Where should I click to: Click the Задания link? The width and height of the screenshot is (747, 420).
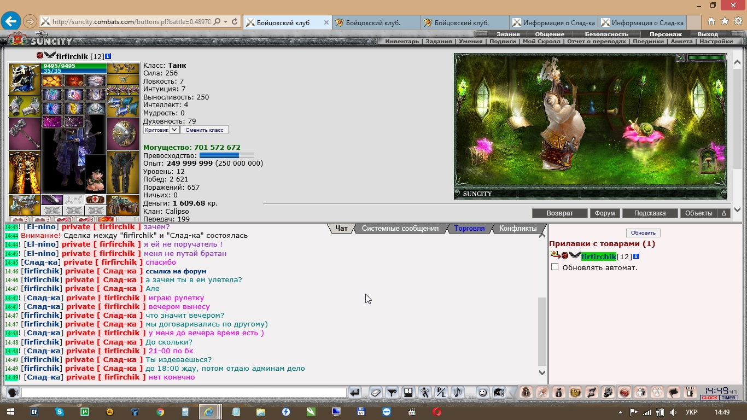pos(439,42)
